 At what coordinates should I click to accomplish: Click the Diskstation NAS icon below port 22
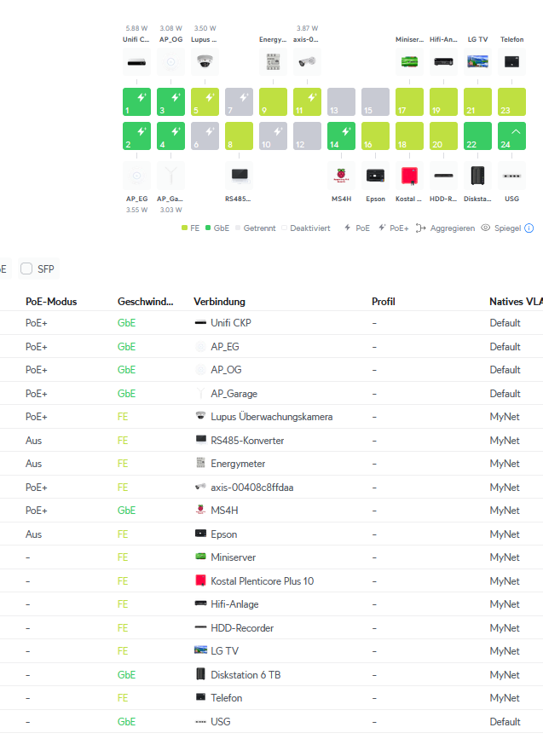click(477, 176)
